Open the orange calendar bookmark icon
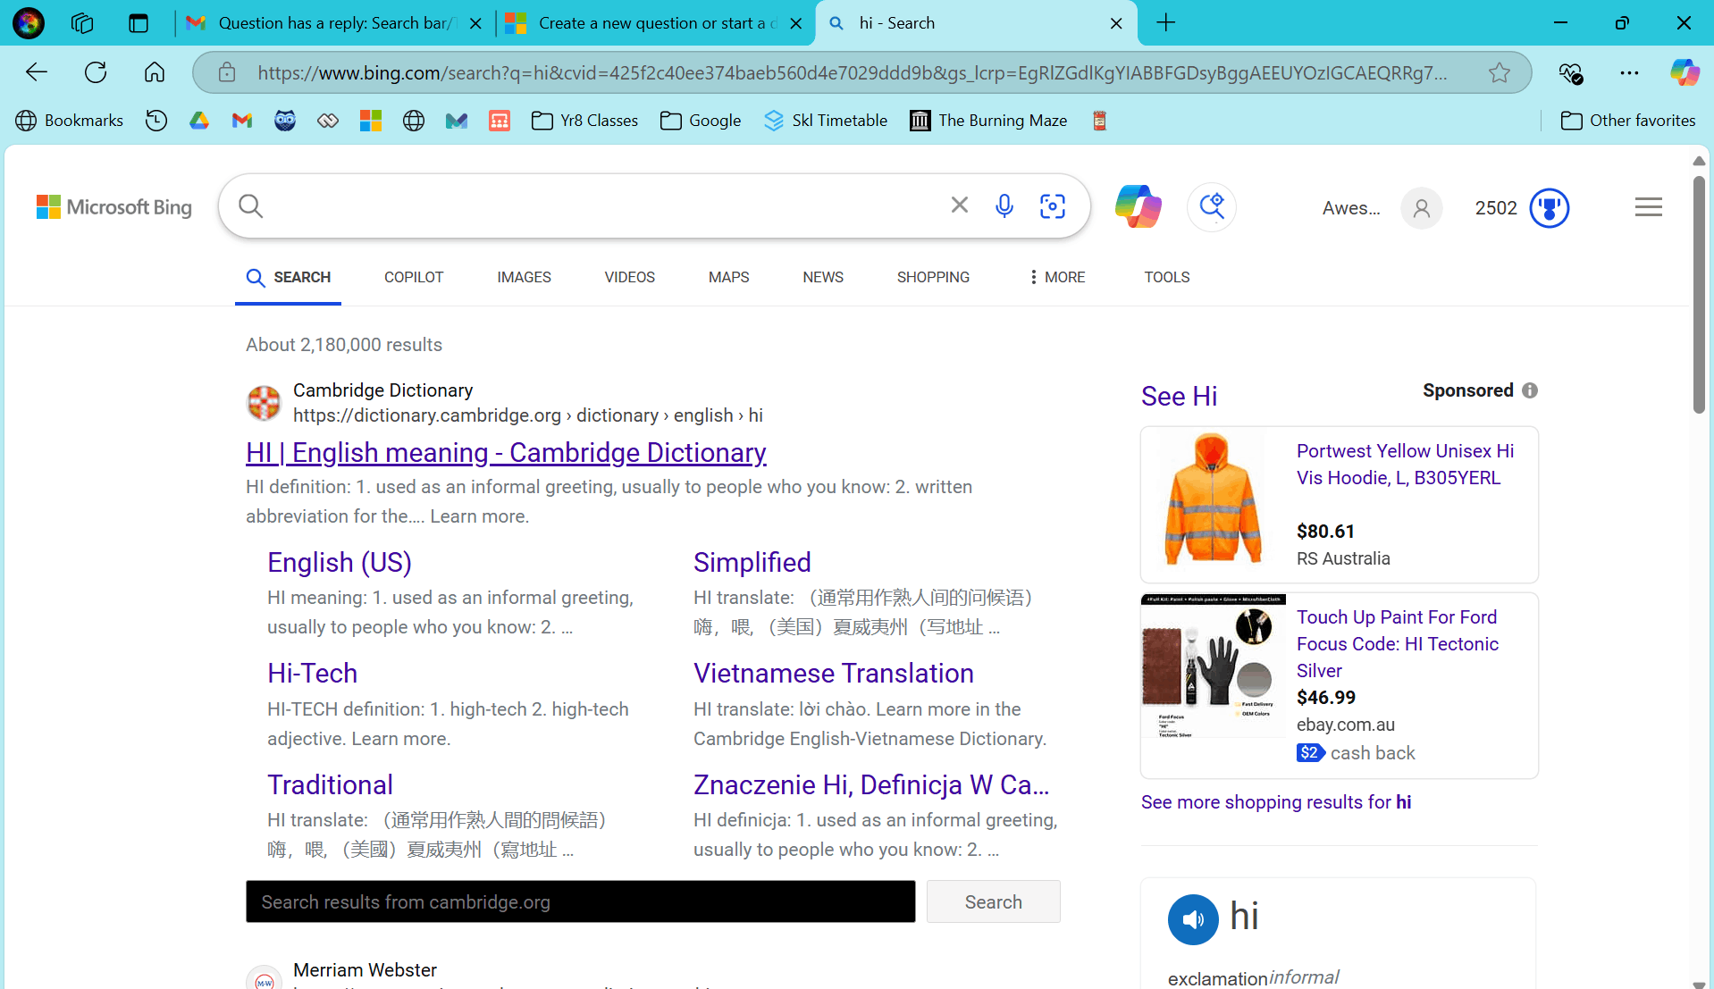1714x989 pixels. pos(500,121)
